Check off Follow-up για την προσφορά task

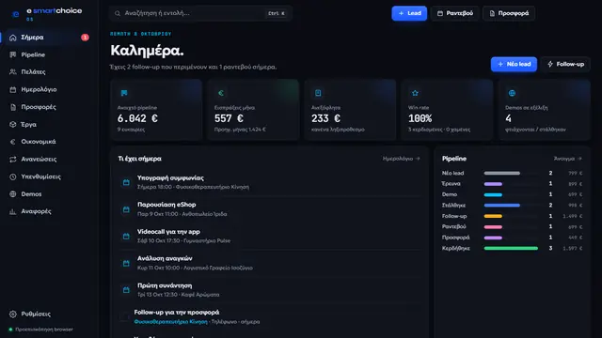click(124, 316)
